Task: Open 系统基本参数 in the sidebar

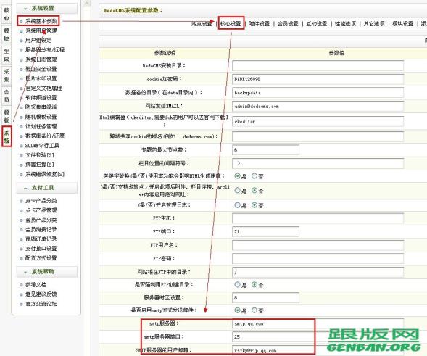Action: 41,21
